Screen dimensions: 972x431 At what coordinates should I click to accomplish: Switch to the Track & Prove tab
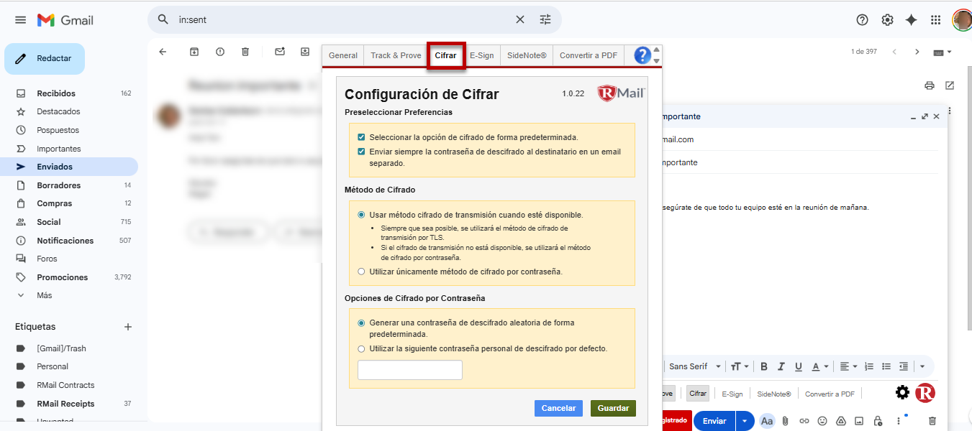(396, 55)
